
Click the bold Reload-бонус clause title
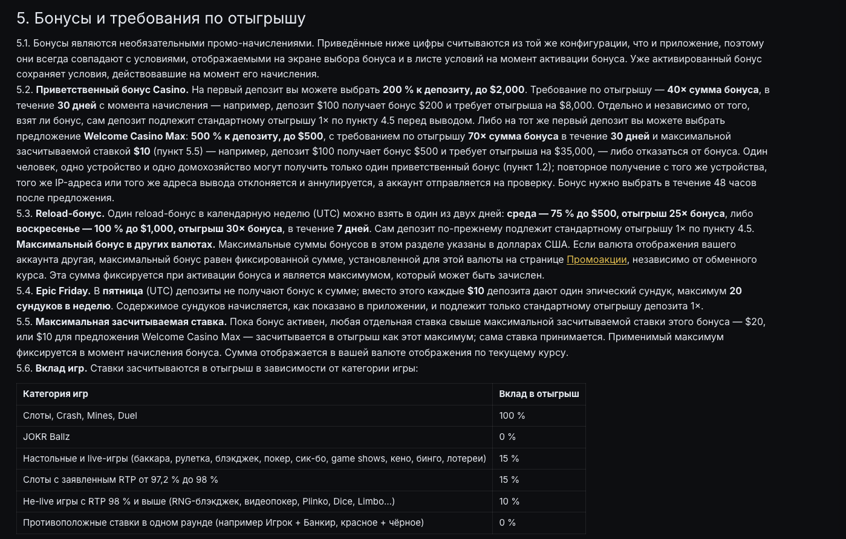(70, 214)
